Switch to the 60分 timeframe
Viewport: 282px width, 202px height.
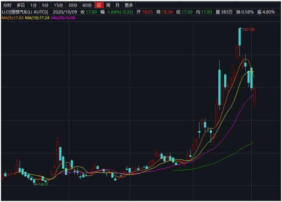[x=87, y=5]
